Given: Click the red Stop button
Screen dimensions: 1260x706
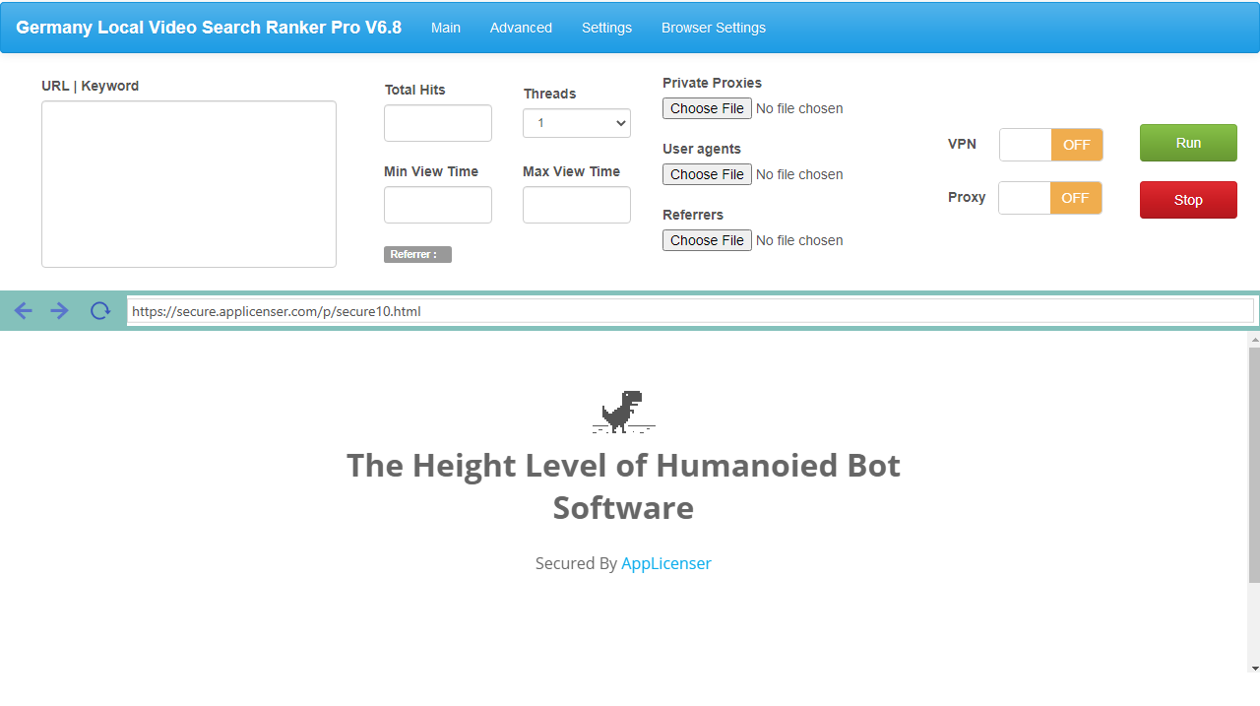Looking at the screenshot, I should pyautogui.click(x=1188, y=200).
